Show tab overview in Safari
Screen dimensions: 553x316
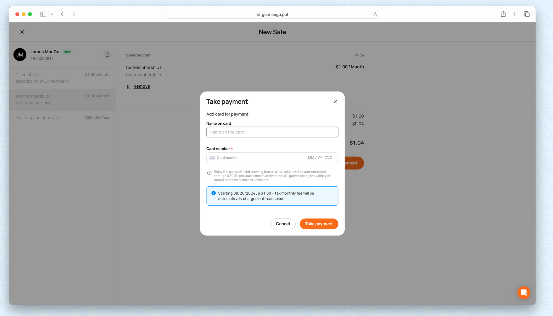(x=526, y=14)
